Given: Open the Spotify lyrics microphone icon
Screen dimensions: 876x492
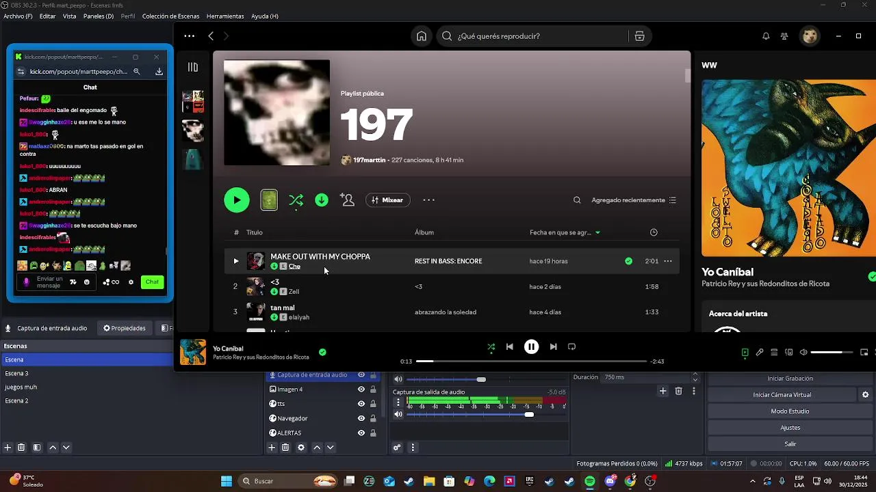Looking at the screenshot, I should pyautogui.click(x=760, y=353).
